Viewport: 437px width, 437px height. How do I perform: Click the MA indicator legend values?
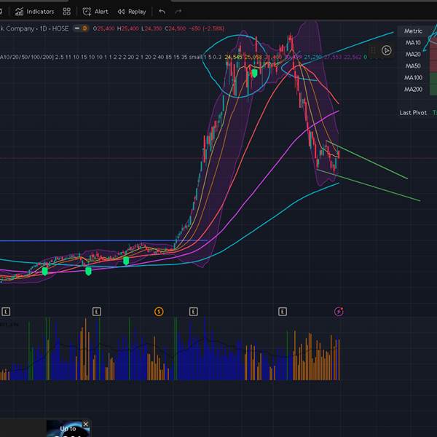(109, 57)
